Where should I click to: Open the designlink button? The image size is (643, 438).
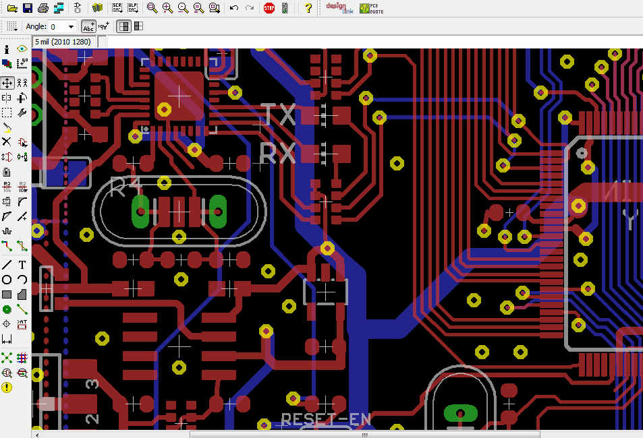339,8
